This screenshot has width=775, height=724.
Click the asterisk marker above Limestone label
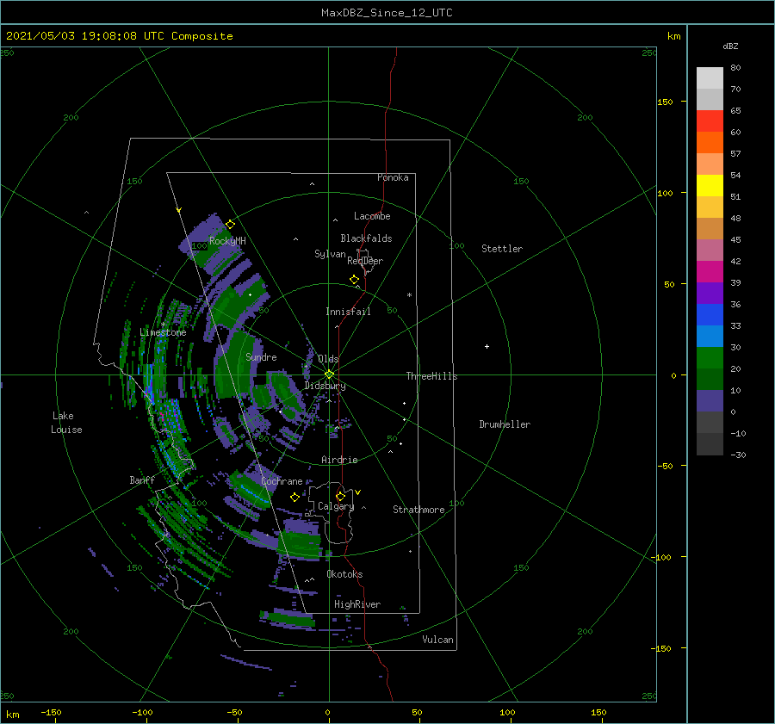pyautogui.click(x=163, y=325)
